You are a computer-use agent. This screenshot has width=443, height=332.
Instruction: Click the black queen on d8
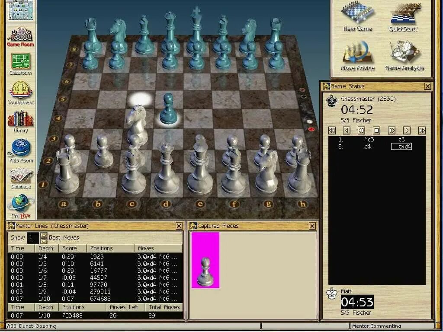pos(170,32)
